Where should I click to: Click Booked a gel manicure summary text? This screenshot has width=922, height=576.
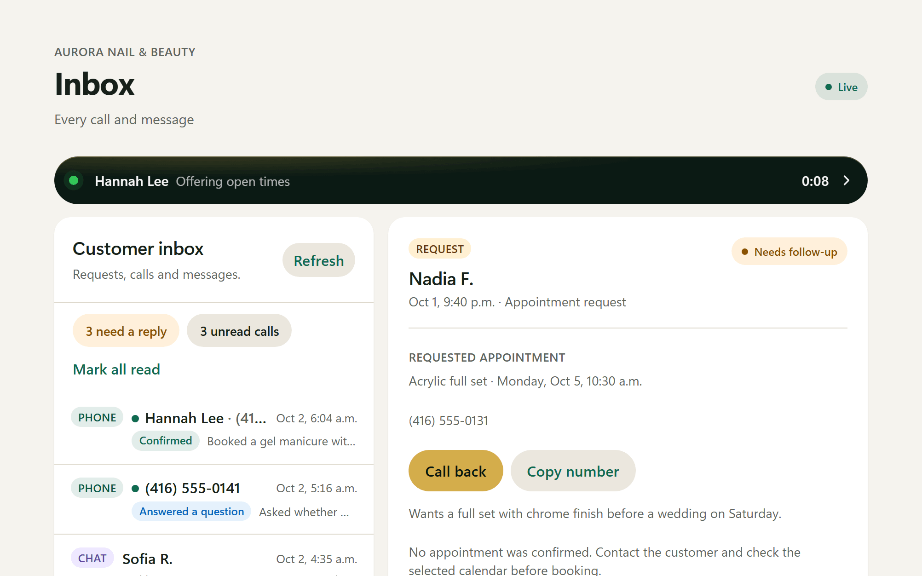(281, 441)
